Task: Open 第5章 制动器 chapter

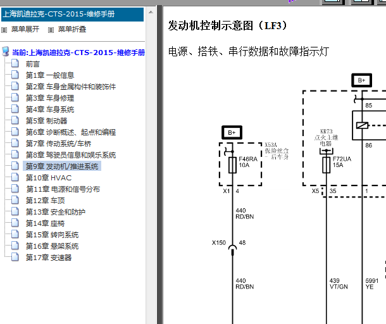Action: click(x=47, y=121)
